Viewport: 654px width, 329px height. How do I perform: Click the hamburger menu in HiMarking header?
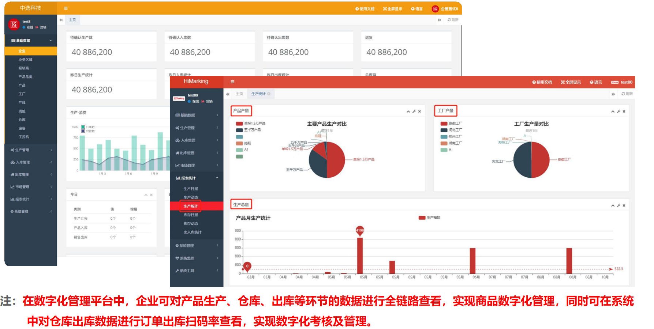[x=232, y=82]
